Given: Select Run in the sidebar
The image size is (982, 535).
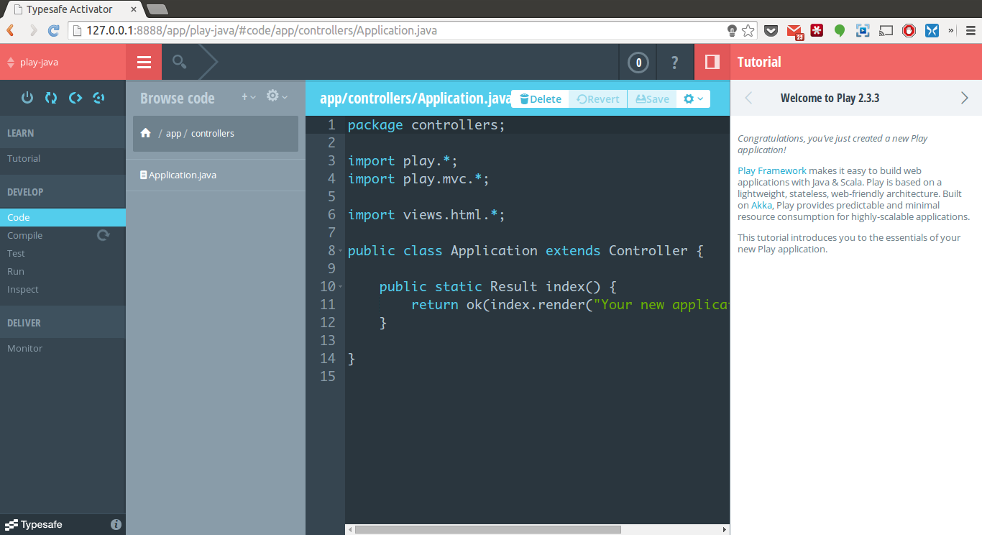Looking at the screenshot, I should [x=16, y=271].
